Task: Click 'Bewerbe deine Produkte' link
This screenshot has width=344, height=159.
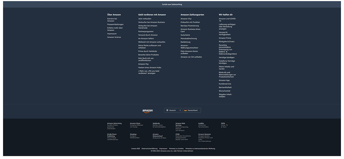Action: tap(148, 55)
